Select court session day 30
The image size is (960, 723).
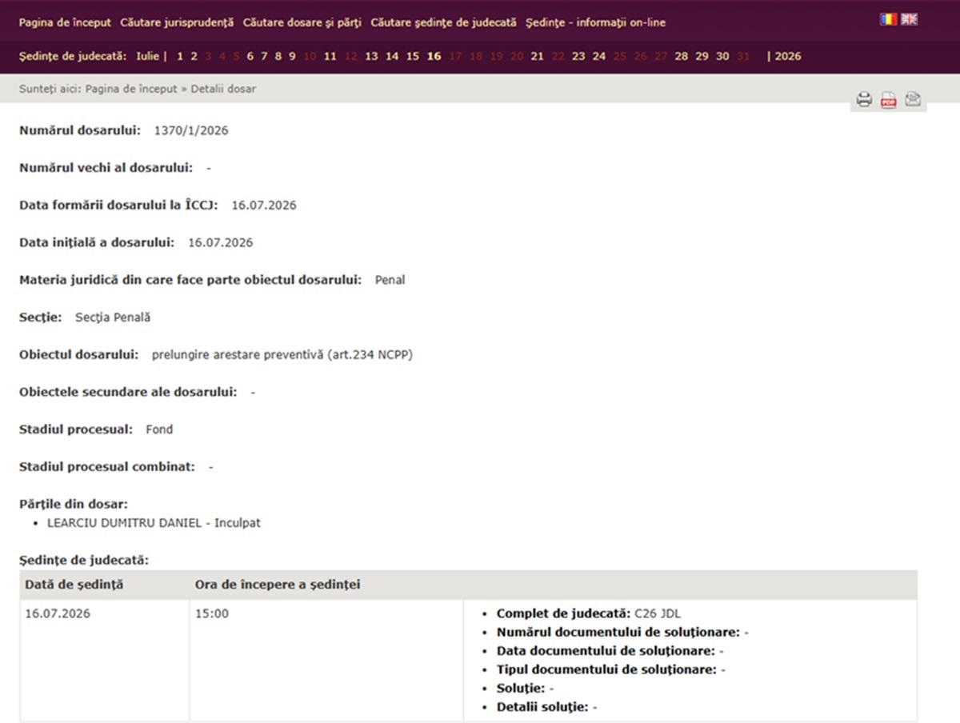(x=722, y=56)
